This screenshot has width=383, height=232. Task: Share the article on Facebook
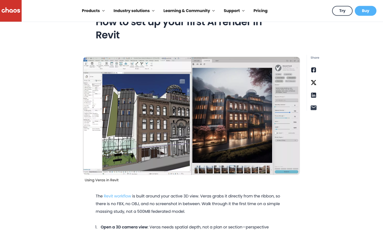313,70
